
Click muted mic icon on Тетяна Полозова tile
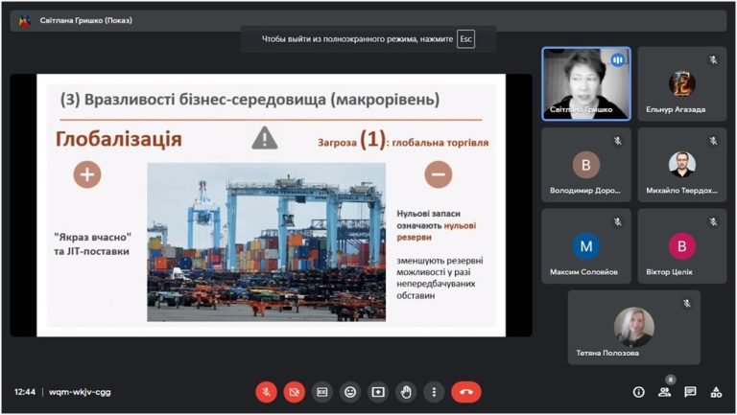pyautogui.click(x=687, y=303)
